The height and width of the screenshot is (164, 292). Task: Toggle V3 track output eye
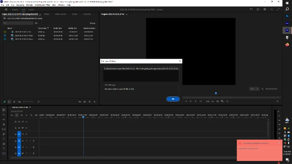pos(26,122)
